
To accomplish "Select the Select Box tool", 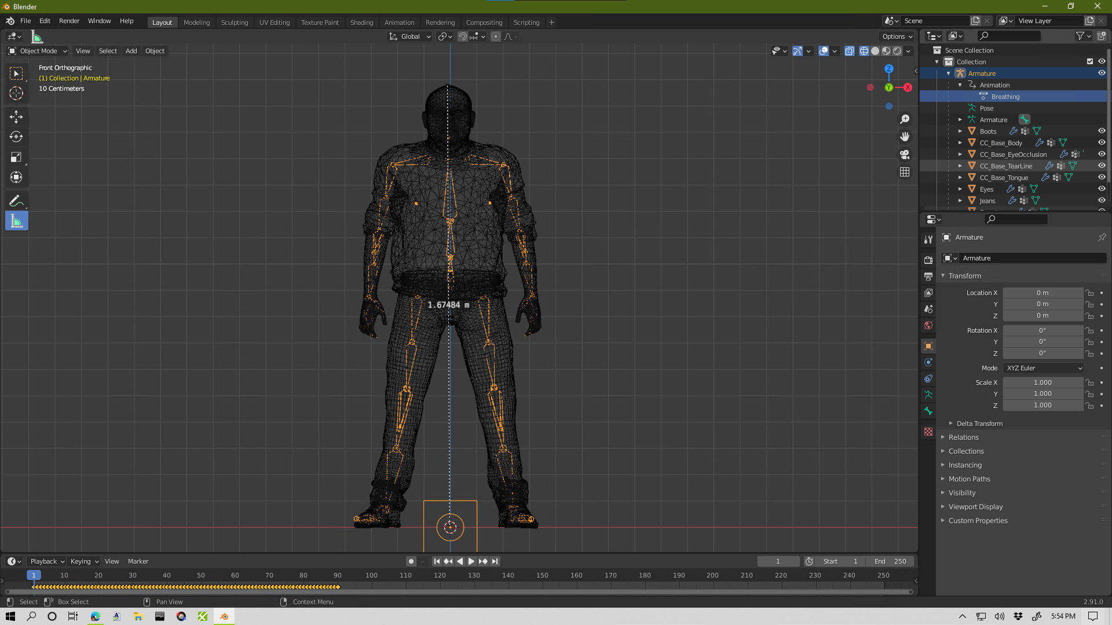I will 16,73.
